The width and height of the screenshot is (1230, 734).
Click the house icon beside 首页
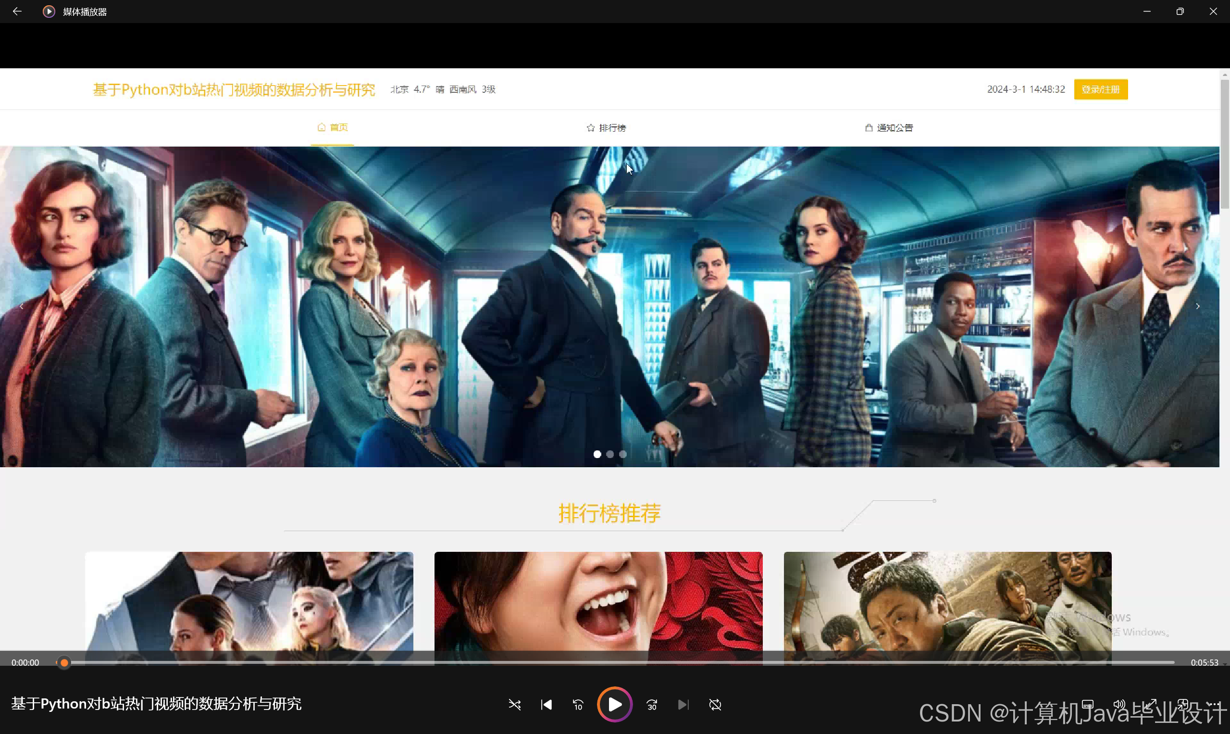pos(322,127)
